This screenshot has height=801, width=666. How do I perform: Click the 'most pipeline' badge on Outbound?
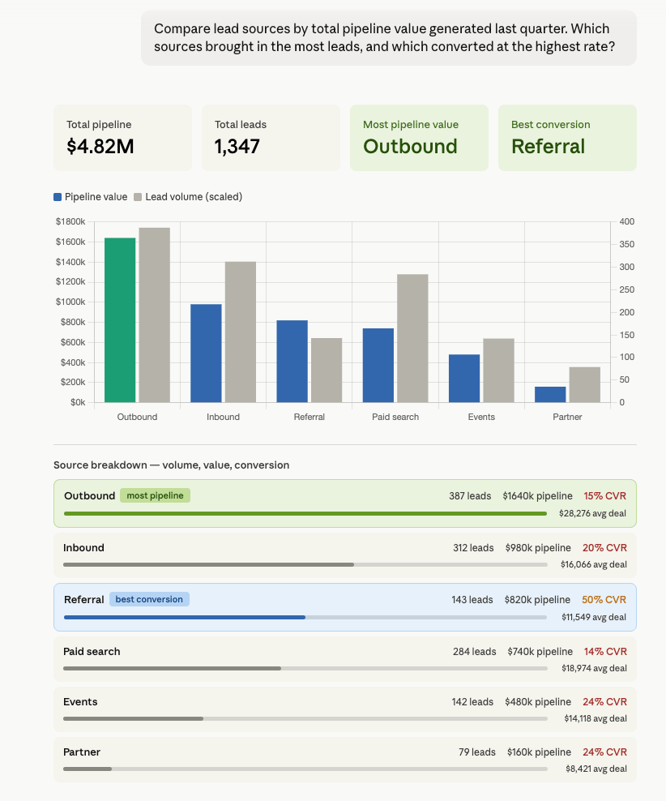155,495
